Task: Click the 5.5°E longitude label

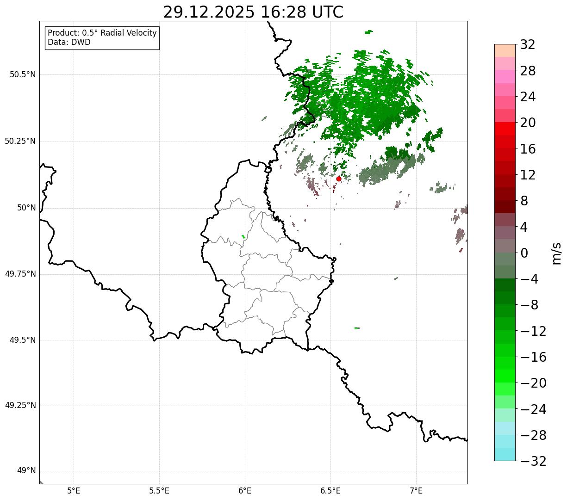Action: click(159, 490)
